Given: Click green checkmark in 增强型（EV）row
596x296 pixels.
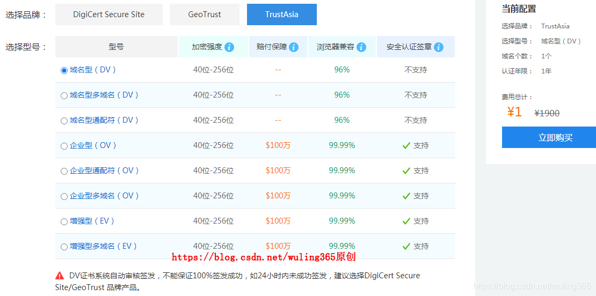Looking at the screenshot, I should click(406, 221).
